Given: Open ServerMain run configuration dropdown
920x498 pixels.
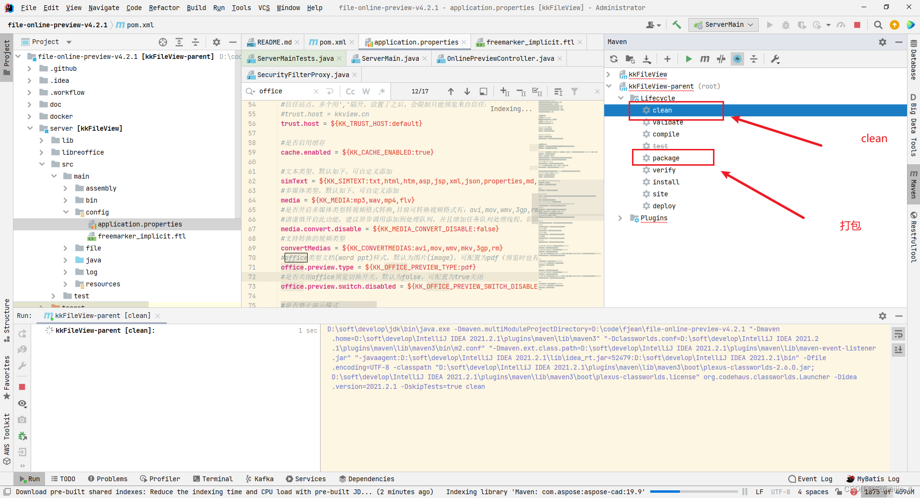Looking at the screenshot, I should (x=724, y=25).
